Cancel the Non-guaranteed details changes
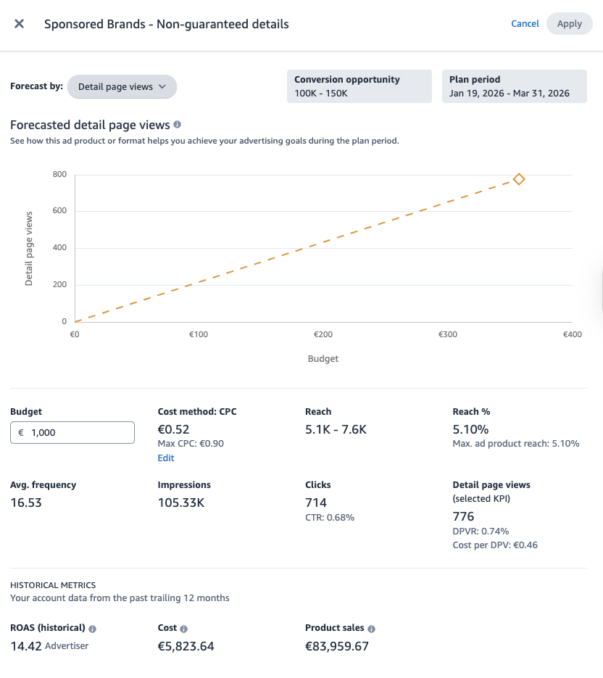Screen dimensions: 603x678 525,23
